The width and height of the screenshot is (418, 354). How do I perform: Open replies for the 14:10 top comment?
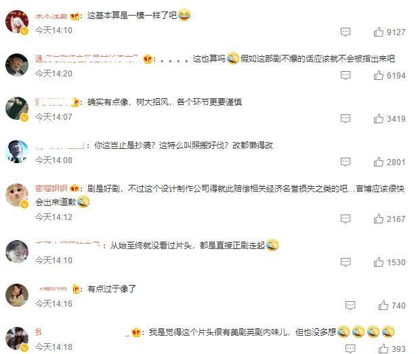[346, 32]
